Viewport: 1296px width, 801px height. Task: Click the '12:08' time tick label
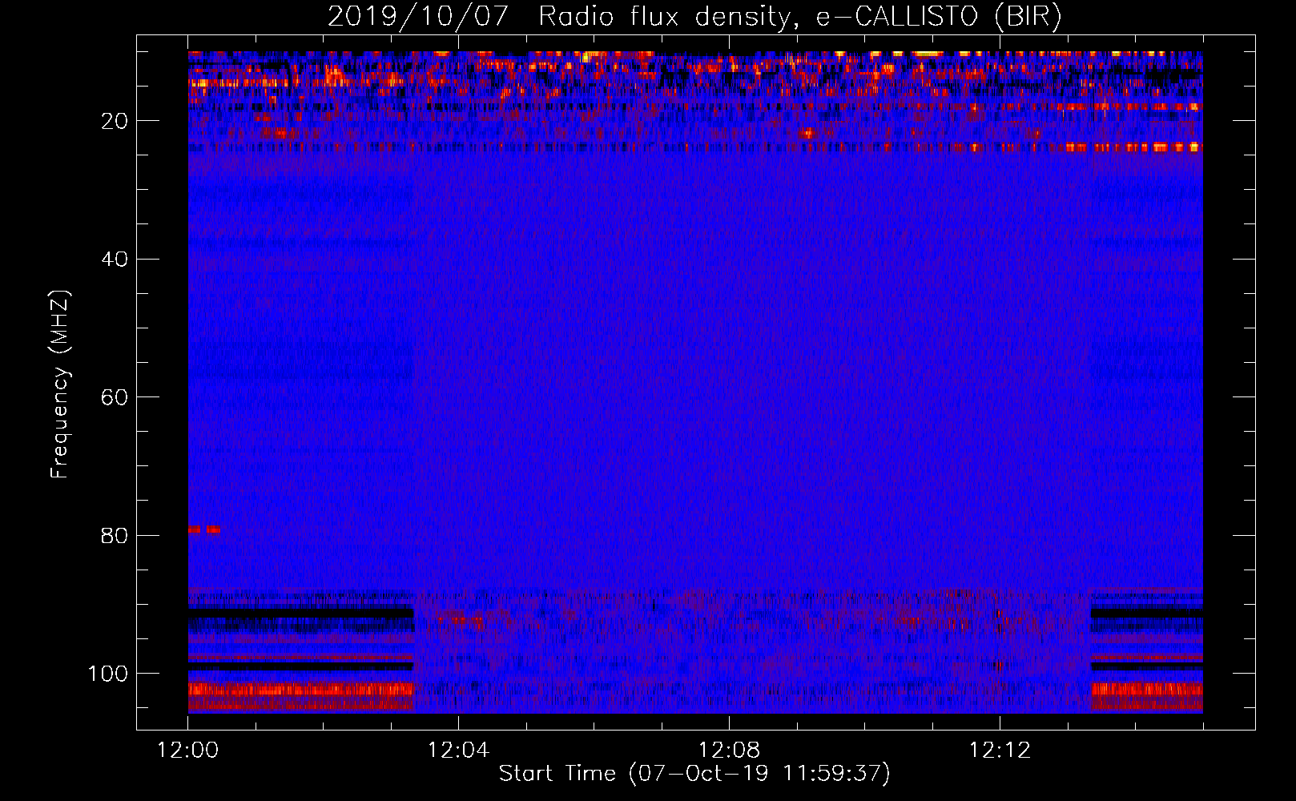[729, 751]
